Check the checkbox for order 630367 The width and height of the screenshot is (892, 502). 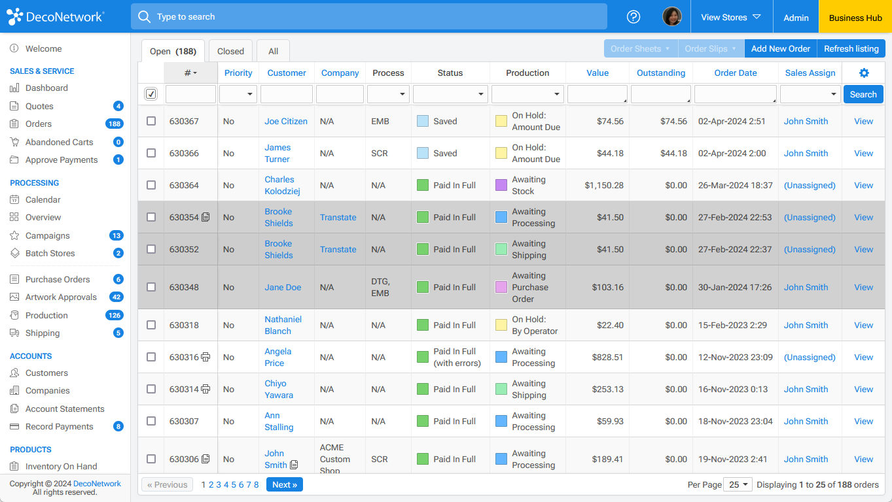151,121
